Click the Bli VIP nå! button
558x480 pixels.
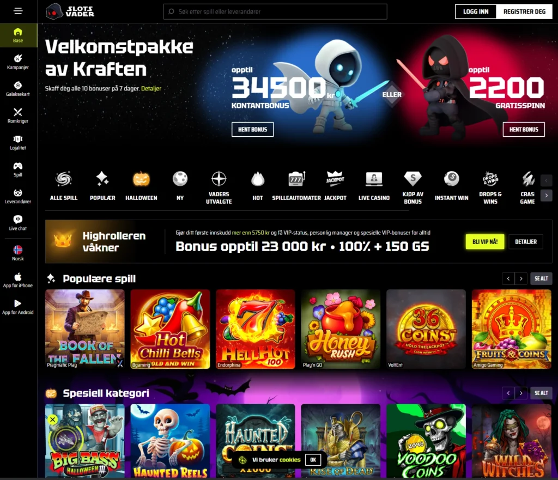point(485,241)
